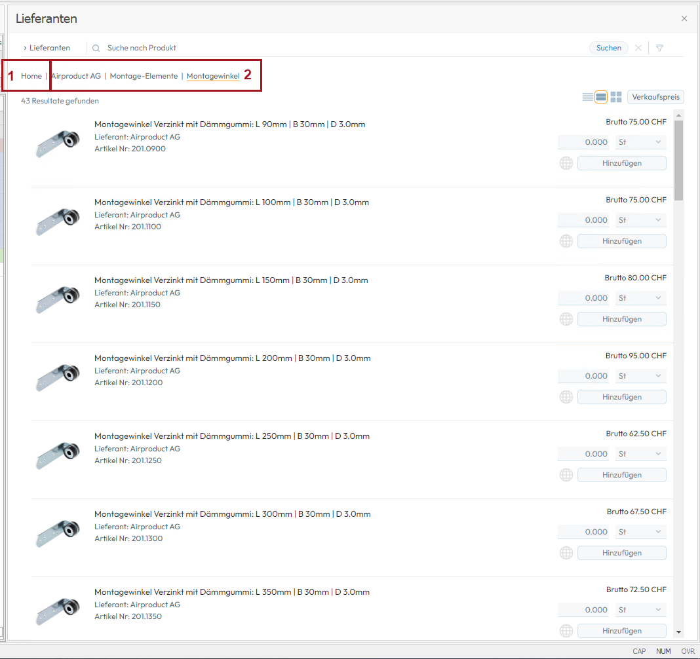Open product image of L 90mm Montagewinkel
This screenshot has height=659, width=700.
tap(58, 143)
